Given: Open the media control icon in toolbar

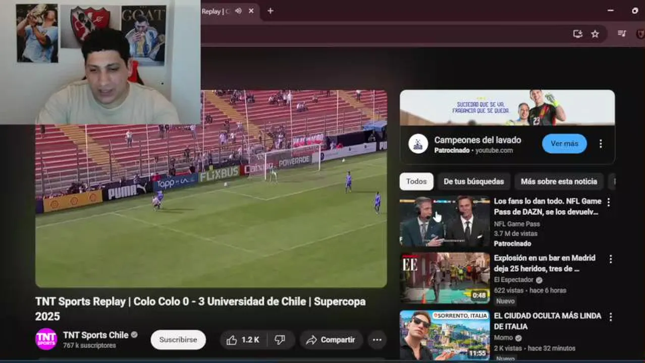Looking at the screenshot, I should point(622,34).
